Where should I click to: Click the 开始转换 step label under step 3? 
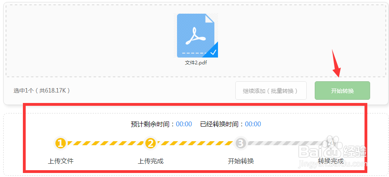(240, 161)
